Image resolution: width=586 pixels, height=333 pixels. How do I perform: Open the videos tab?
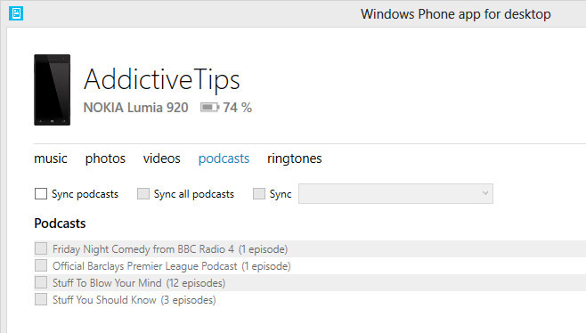coord(161,158)
